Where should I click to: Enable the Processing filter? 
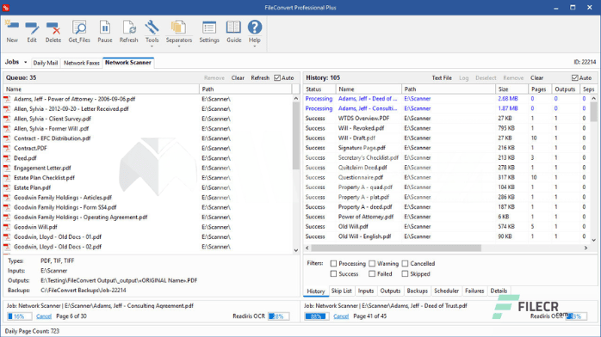[x=333, y=264]
